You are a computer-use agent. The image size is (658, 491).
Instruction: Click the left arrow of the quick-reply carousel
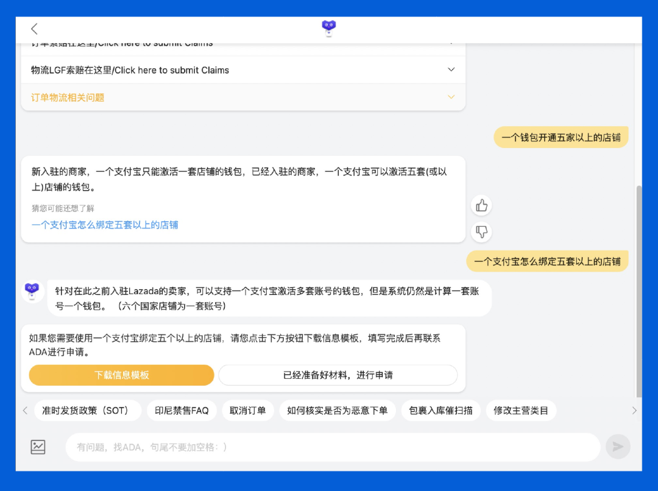(24, 411)
